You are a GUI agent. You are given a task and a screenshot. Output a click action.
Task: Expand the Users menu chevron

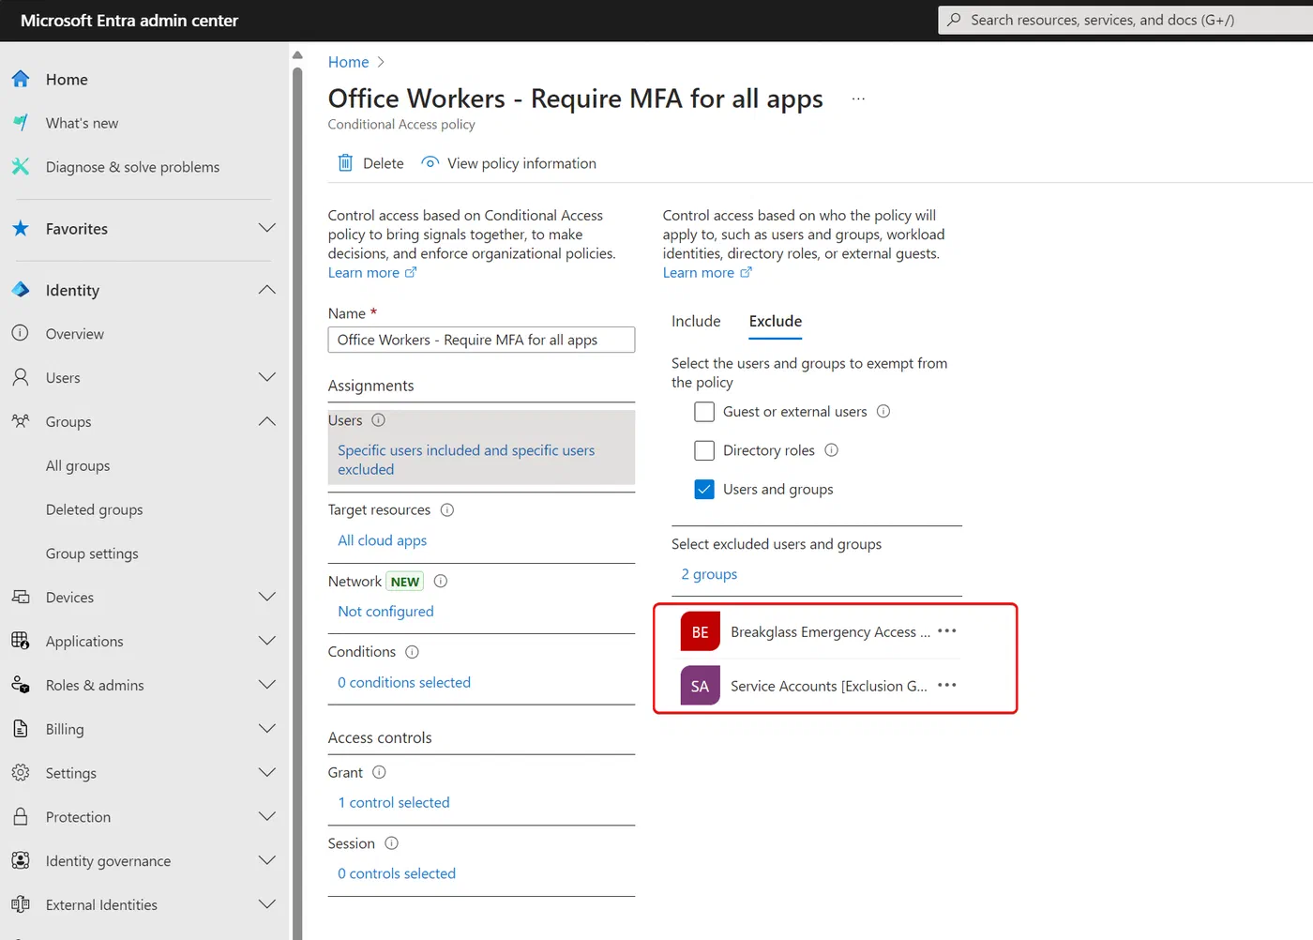coord(267,377)
